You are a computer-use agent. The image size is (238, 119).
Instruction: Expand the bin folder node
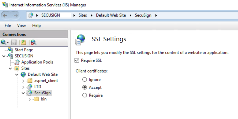click(x=30, y=100)
